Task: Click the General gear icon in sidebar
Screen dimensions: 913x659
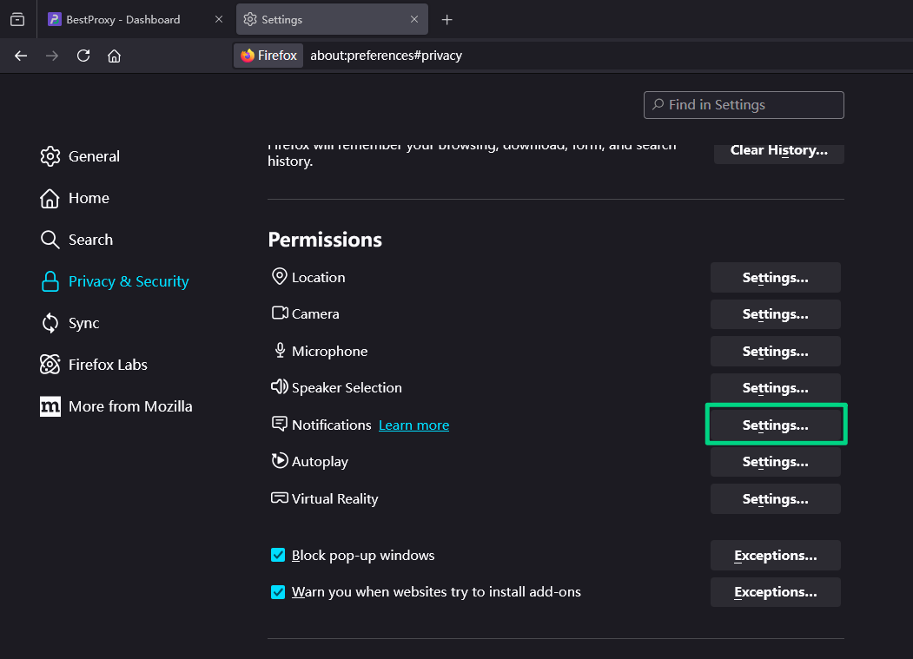Action: point(50,156)
